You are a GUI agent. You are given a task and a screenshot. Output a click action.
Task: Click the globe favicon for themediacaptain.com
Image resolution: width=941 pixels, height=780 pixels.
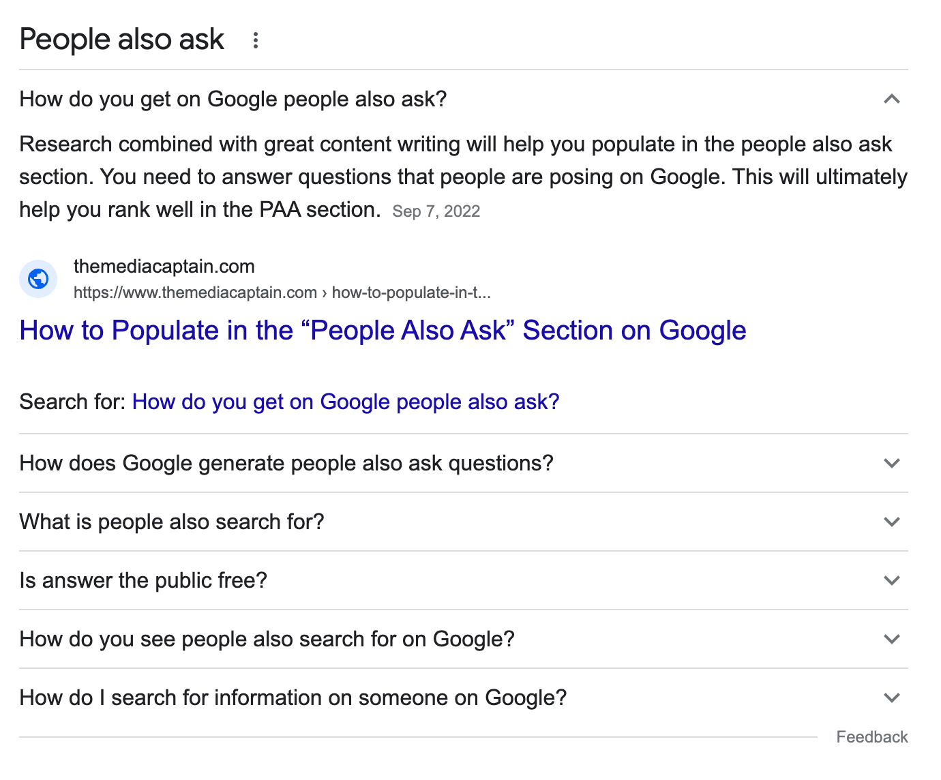(38, 279)
